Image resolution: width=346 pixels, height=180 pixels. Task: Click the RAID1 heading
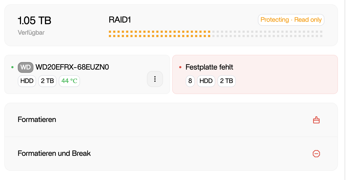click(120, 20)
